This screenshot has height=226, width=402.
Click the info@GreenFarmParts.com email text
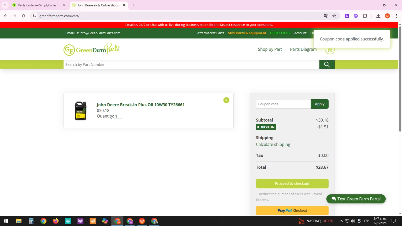pyautogui.click(x=100, y=33)
